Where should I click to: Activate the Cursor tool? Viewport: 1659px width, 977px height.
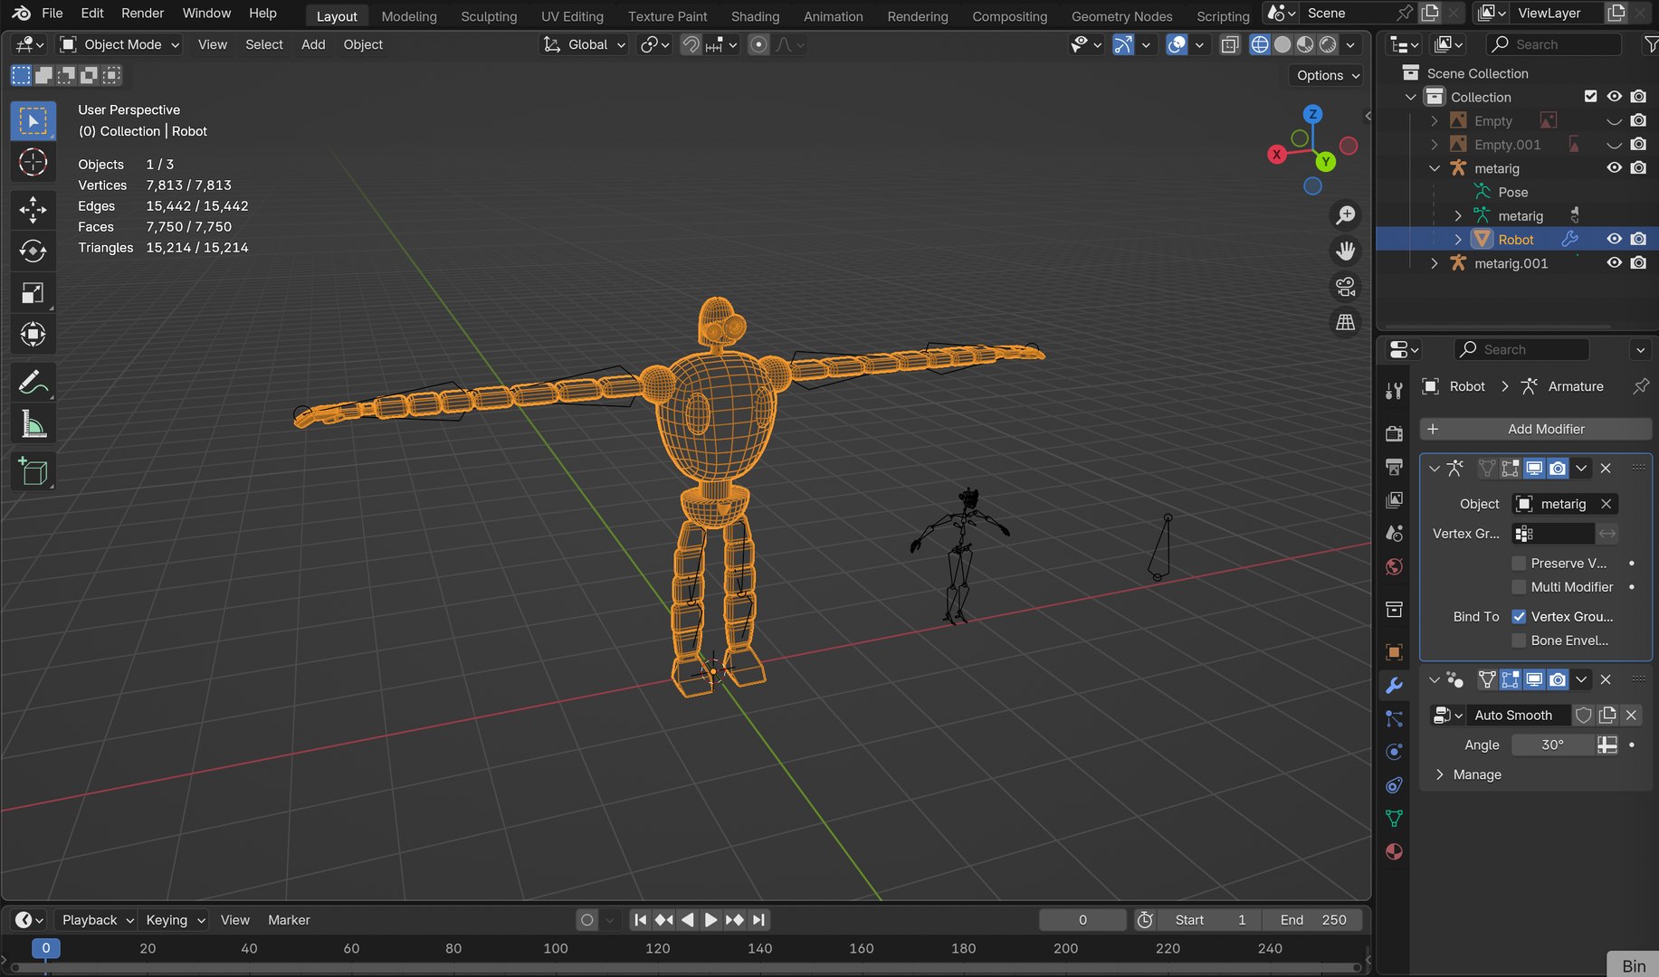coord(33,162)
